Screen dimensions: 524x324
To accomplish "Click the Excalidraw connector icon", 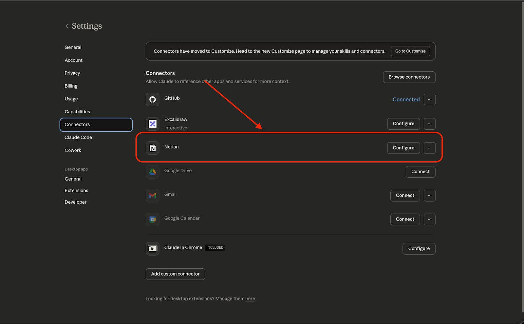I will [153, 124].
